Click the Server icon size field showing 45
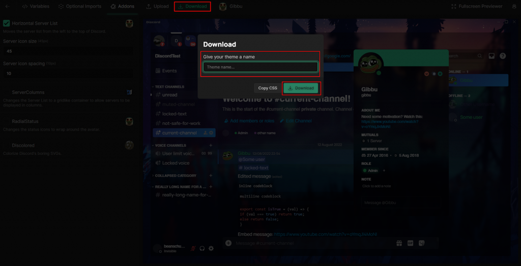The height and width of the screenshot is (266, 521). pos(69,51)
